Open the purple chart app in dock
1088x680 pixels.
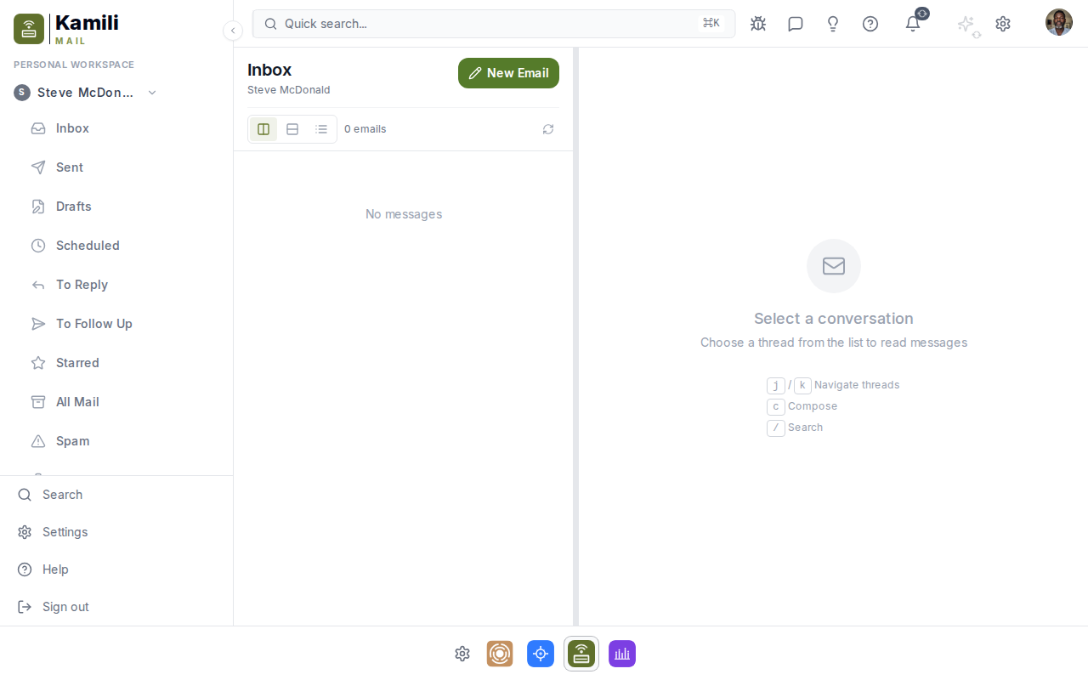point(622,654)
